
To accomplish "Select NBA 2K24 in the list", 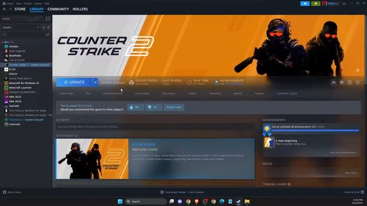I will 15,101.
